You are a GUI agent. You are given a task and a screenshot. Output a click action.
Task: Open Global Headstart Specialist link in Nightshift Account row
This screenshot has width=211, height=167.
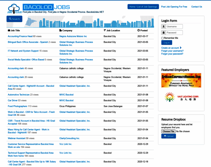point(75,86)
